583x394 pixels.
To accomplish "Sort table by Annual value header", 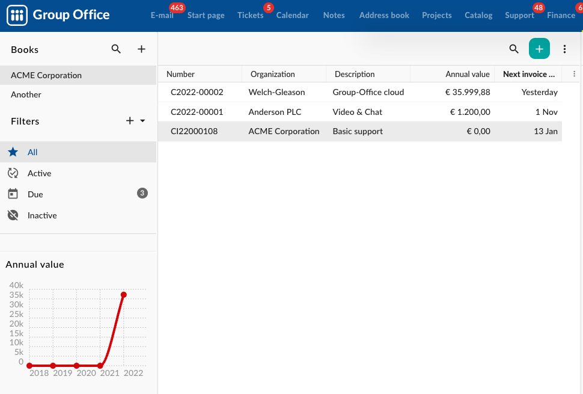I will 467,74.
